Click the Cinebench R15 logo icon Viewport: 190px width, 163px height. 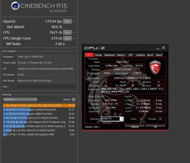(x=15, y=6)
